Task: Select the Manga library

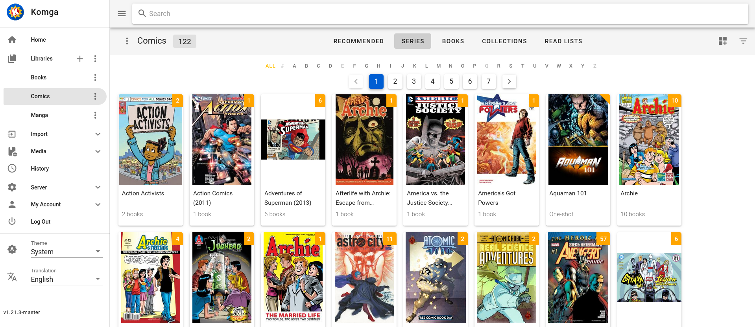Action: [39, 115]
